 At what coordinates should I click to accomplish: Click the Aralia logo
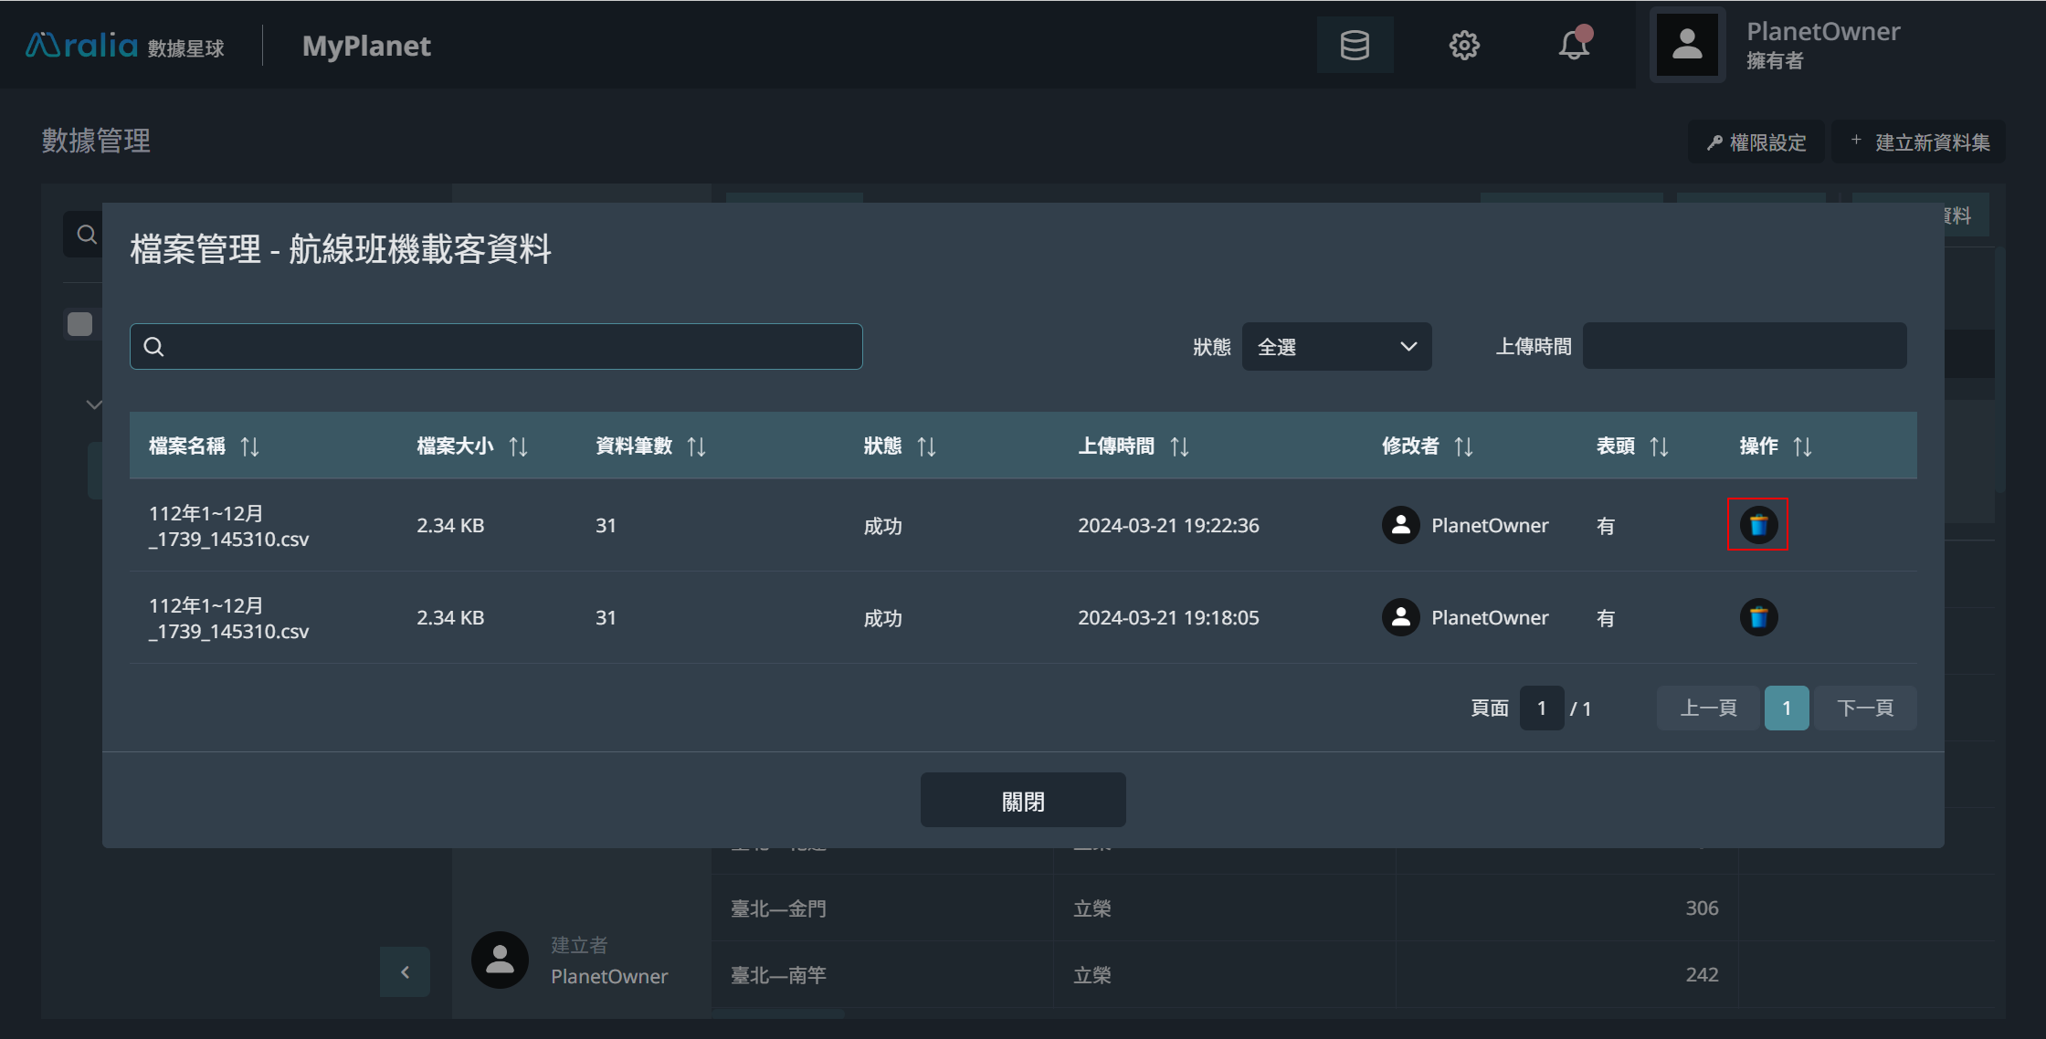click(125, 46)
